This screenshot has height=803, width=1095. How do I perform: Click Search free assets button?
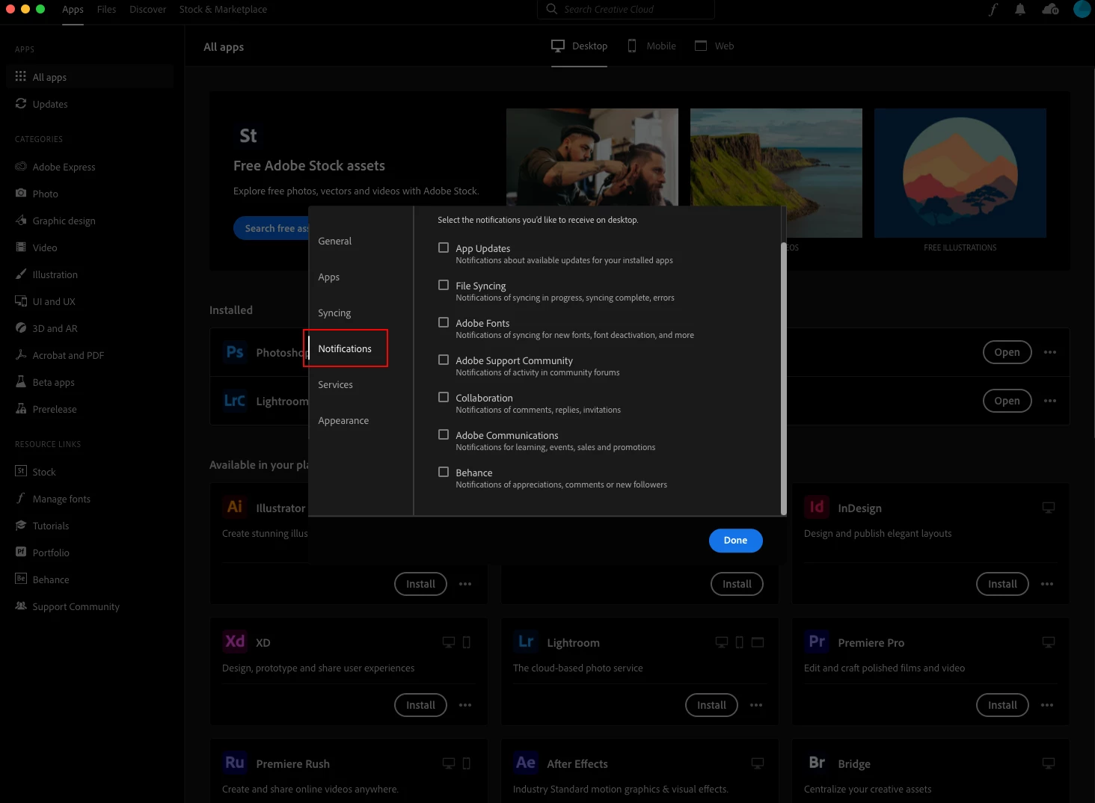click(272, 228)
